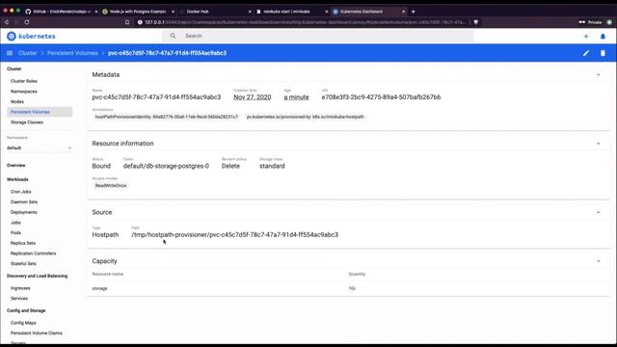Open Config Maps in sidebar
Screen dimensions: 617x347
[x=23, y=323]
